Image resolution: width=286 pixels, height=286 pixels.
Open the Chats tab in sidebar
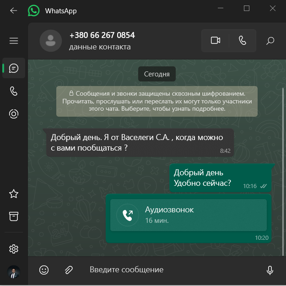pos(14,68)
